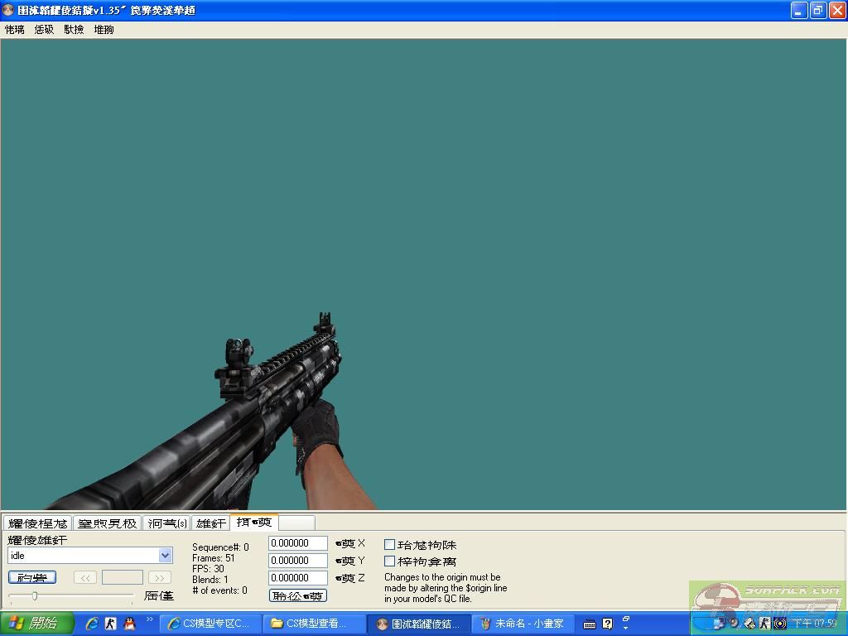848x636 pixels.
Task: Toggle the second checkbox beside the Y field
Action: (389, 561)
